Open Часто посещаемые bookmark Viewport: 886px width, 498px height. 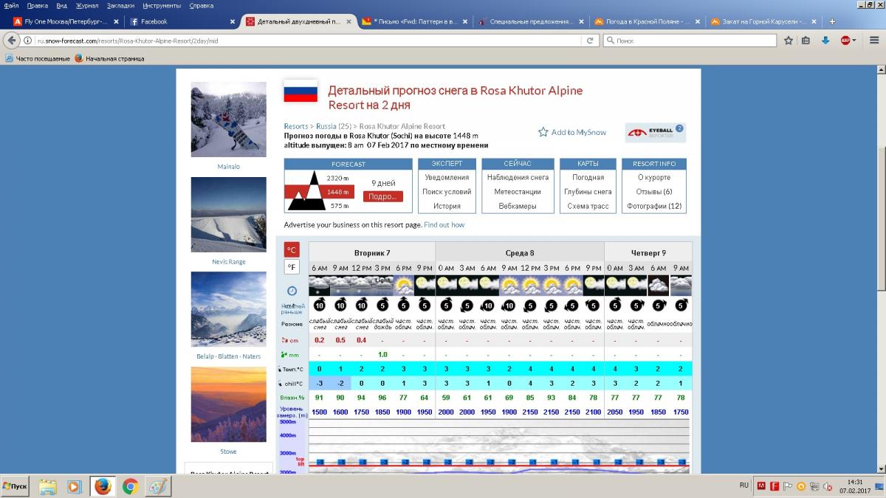click(x=38, y=58)
